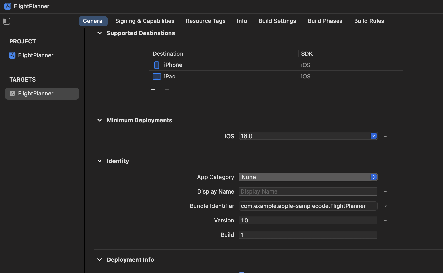Collapse the Supported Destinations section
443x273 pixels.
click(x=100, y=33)
